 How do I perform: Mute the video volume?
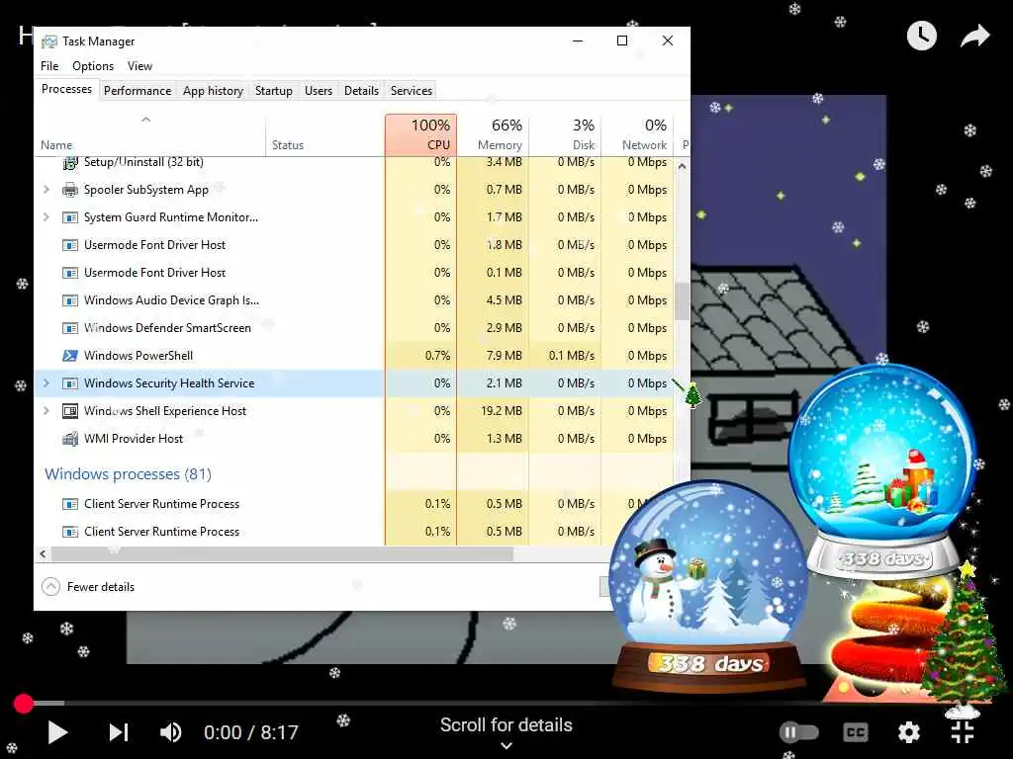(x=171, y=732)
